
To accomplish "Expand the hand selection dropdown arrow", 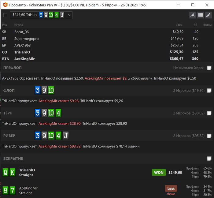I will pyautogui.click(x=69, y=15).
